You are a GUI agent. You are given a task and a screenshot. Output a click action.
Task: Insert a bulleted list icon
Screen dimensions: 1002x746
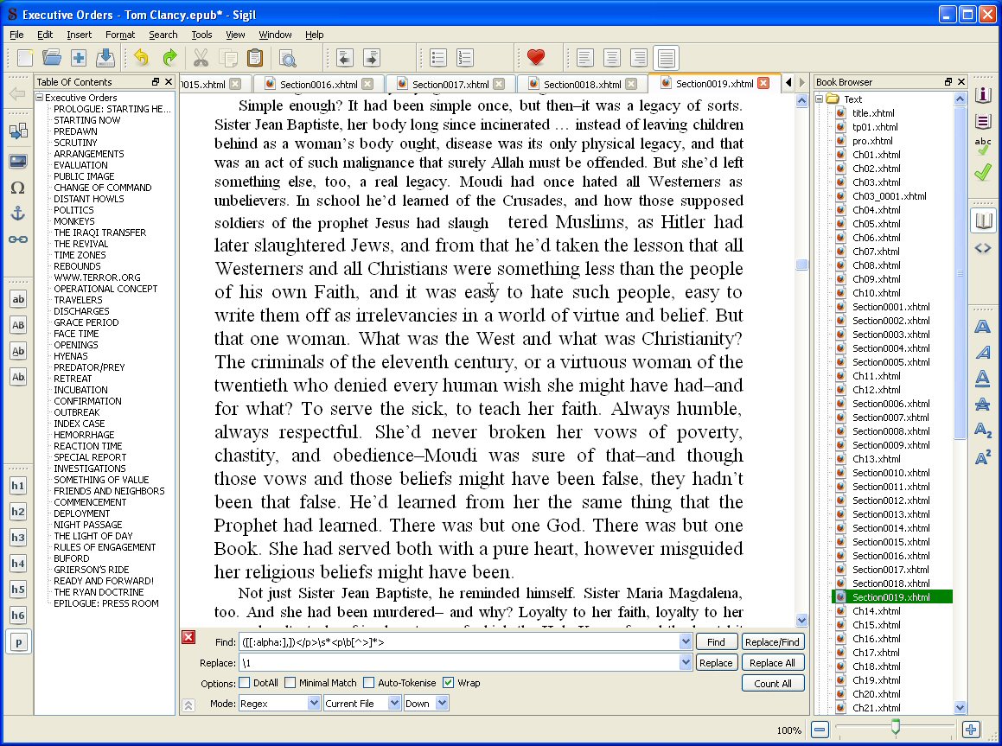pos(438,58)
